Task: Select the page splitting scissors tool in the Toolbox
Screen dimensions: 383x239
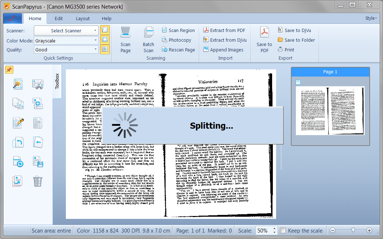Action: pyautogui.click(x=37, y=84)
